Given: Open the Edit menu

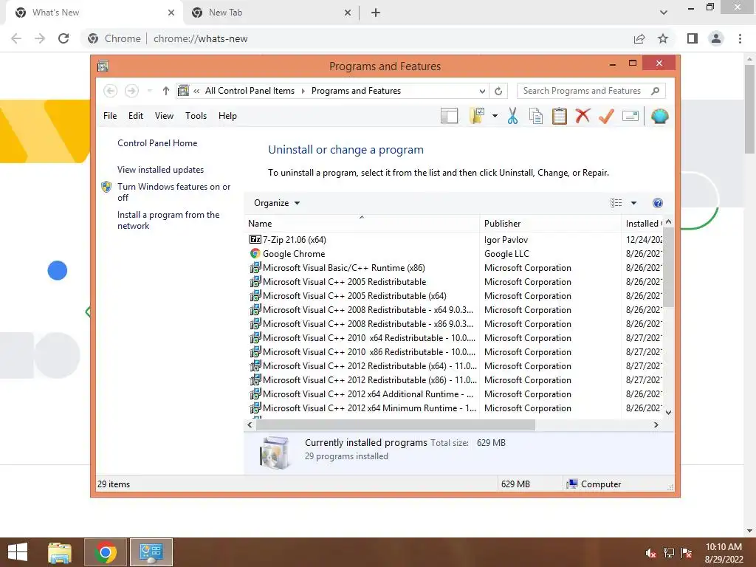Looking at the screenshot, I should (x=136, y=116).
